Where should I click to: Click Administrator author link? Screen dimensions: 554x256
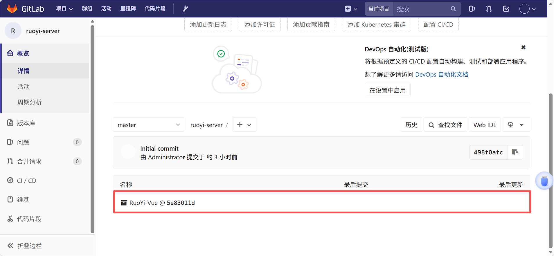[x=166, y=157]
